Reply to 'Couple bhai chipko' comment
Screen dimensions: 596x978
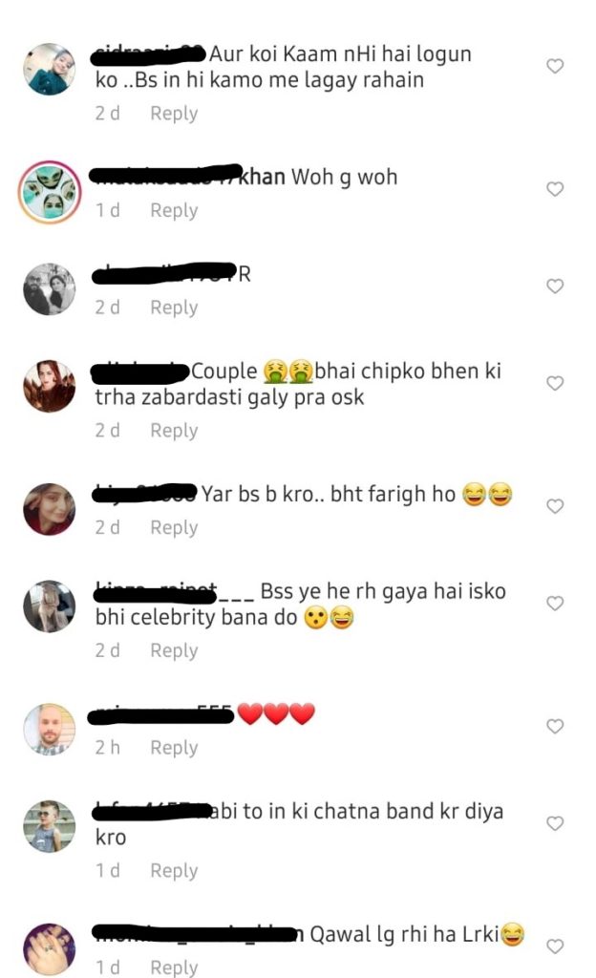(x=174, y=431)
